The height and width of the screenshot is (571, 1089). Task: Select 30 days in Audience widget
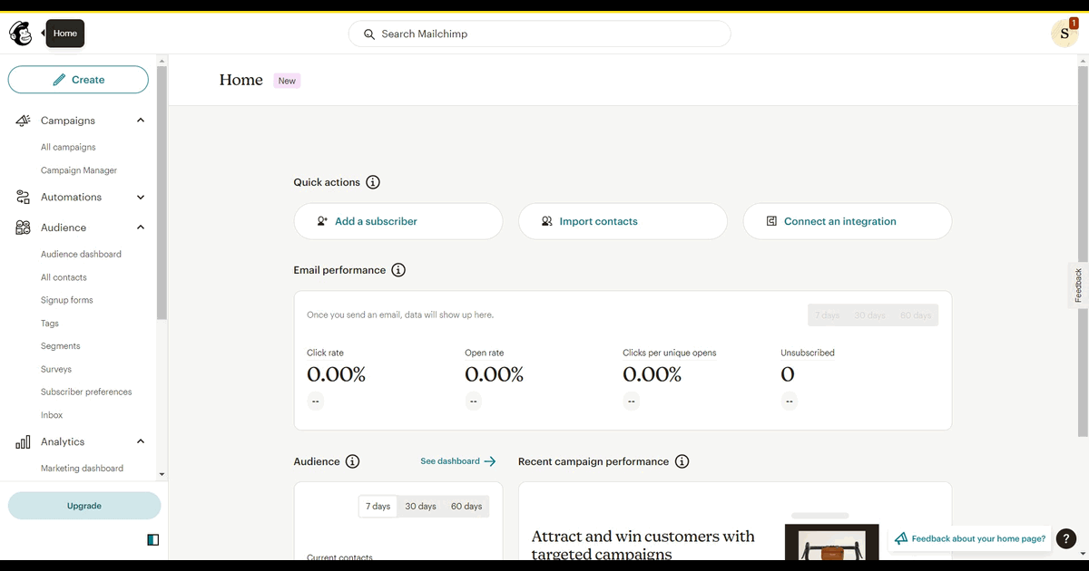420,507
